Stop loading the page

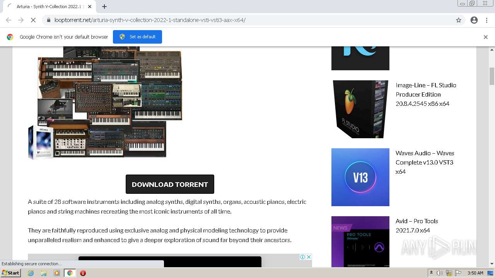click(x=33, y=20)
